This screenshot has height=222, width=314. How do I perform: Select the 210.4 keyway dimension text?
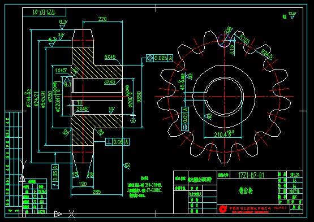(223, 134)
